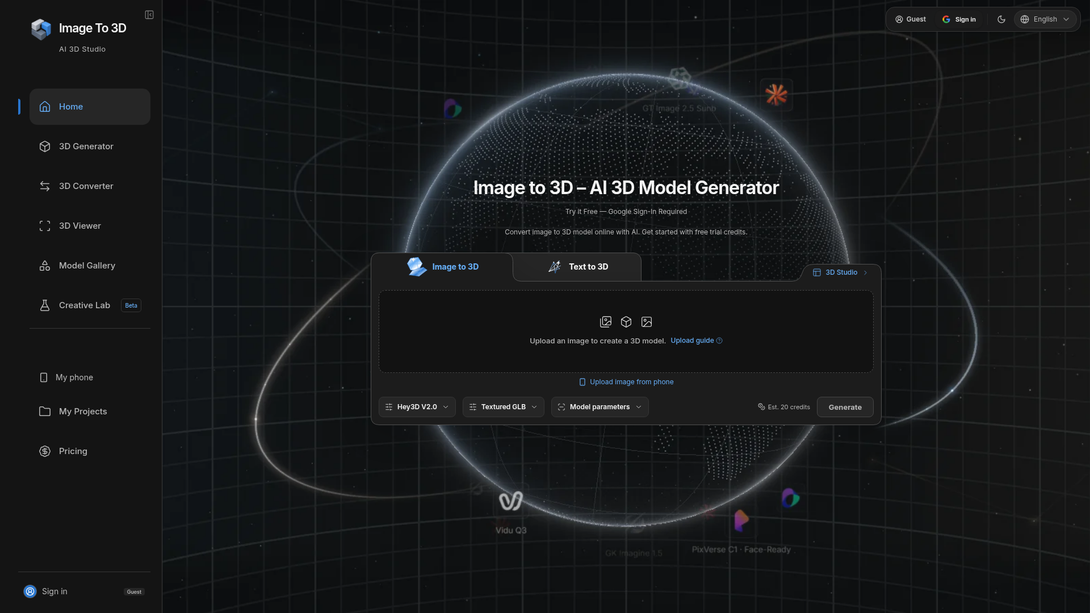Click Upload image from phone link
Image resolution: width=1090 pixels, height=613 pixels.
(x=626, y=382)
